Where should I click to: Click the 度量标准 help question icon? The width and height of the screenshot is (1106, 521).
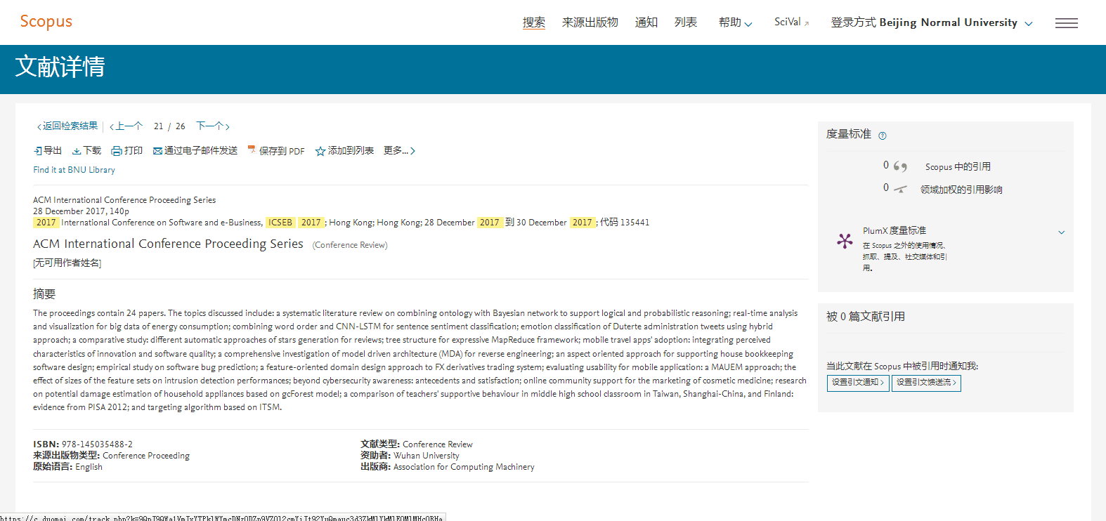click(883, 136)
